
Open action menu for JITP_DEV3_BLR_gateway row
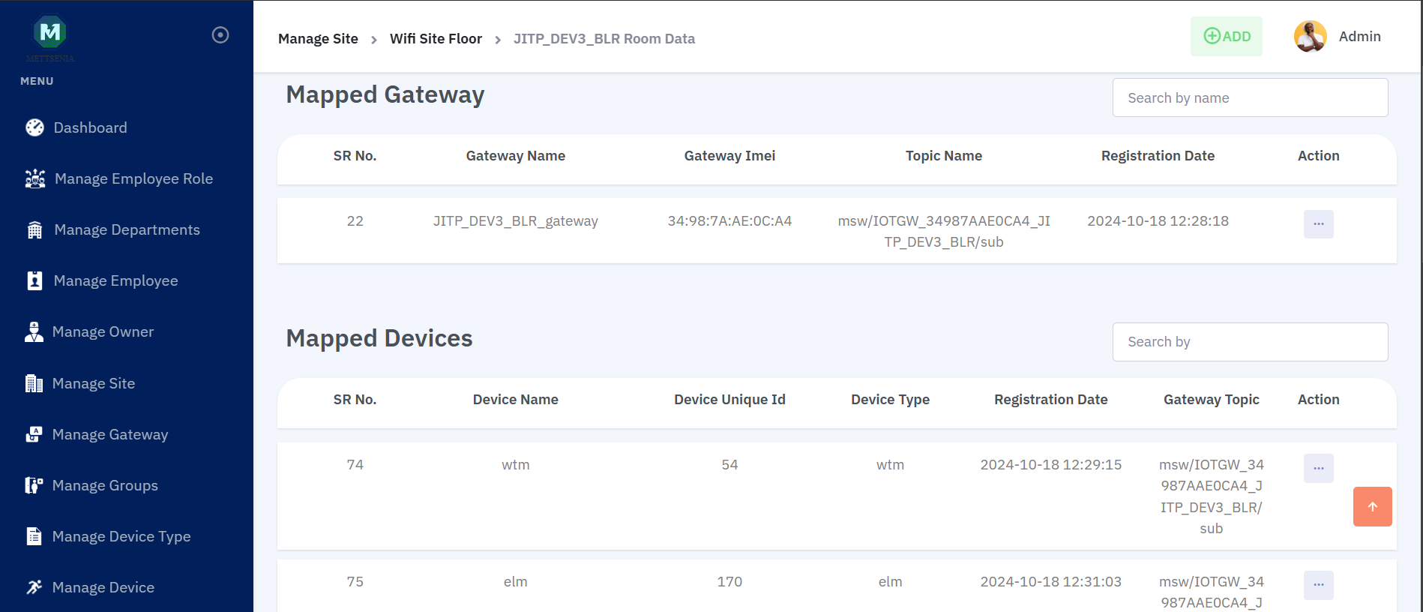point(1318,223)
